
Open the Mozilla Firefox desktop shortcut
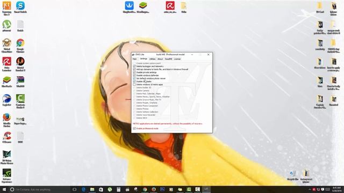[x=7, y=120]
